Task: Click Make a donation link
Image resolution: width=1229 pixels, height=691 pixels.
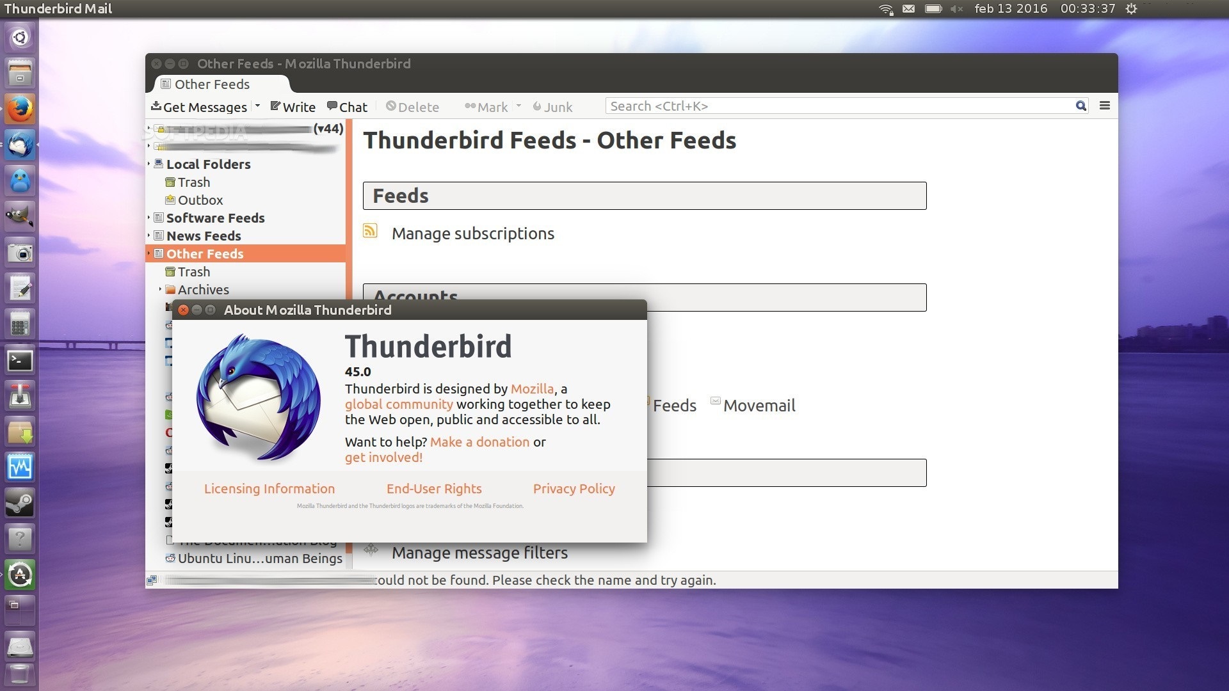Action: coord(479,442)
